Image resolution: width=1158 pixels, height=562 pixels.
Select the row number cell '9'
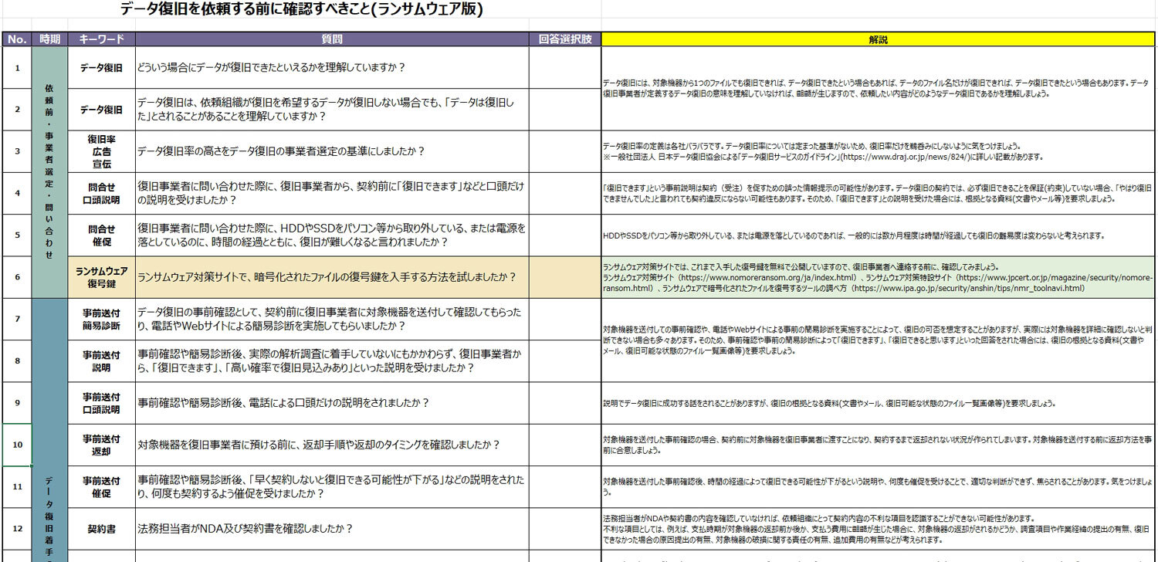click(17, 403)
